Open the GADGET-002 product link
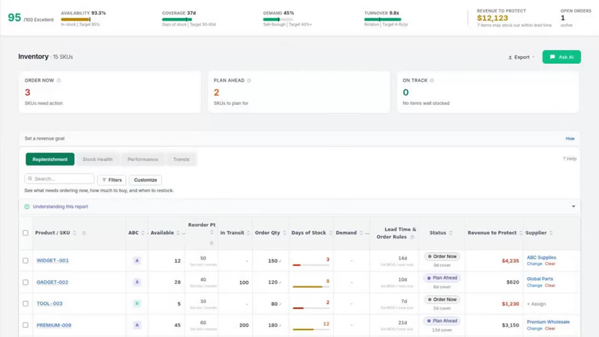 [52, 282]
